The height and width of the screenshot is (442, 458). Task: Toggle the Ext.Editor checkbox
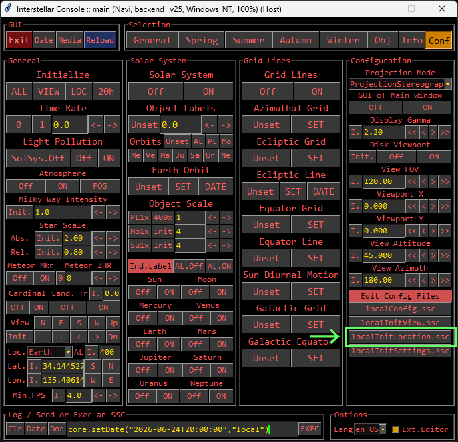395,429
